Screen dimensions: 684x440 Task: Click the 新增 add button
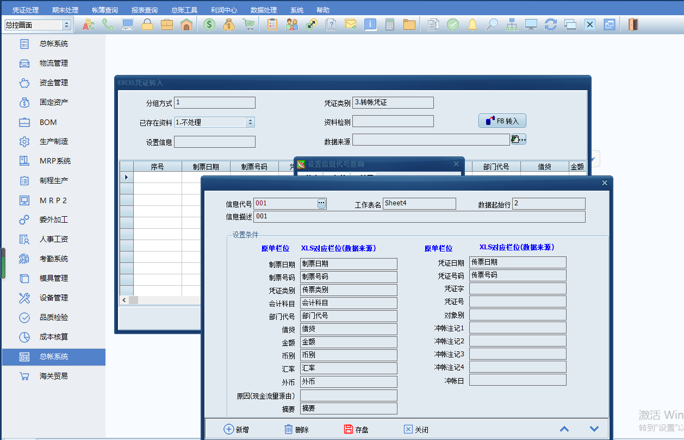tap(237, 429)
